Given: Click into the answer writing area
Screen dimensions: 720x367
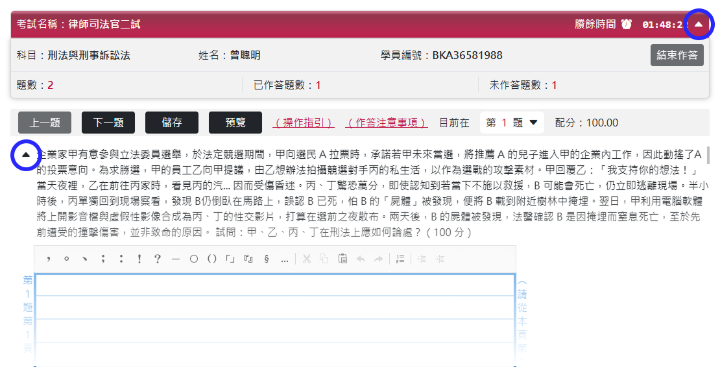Looking at the screenshot, I should click(275, 320).
